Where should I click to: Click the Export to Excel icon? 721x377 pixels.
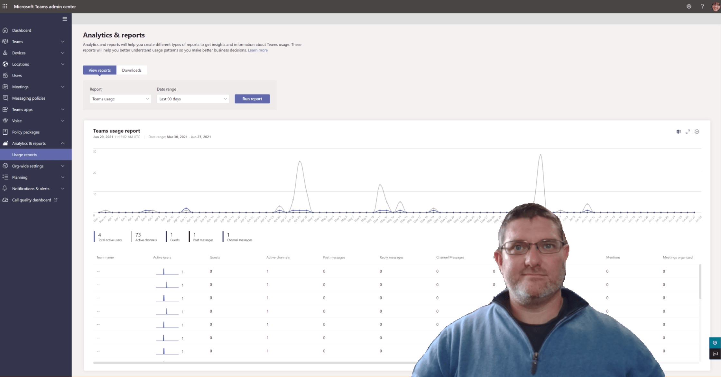(x=679, y=132)
